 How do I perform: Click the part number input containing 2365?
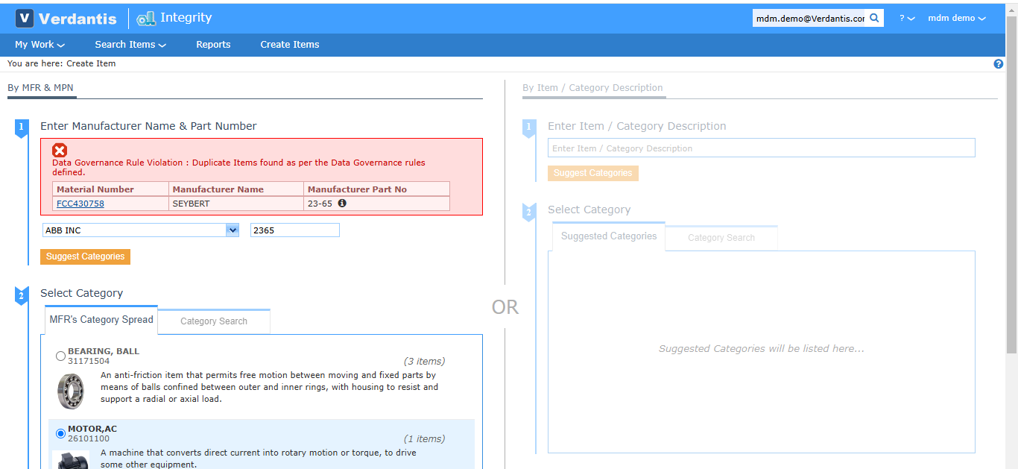294,230
